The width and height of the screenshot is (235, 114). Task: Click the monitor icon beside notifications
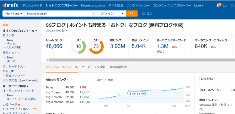pyautogui.click(x=224, y=6)
